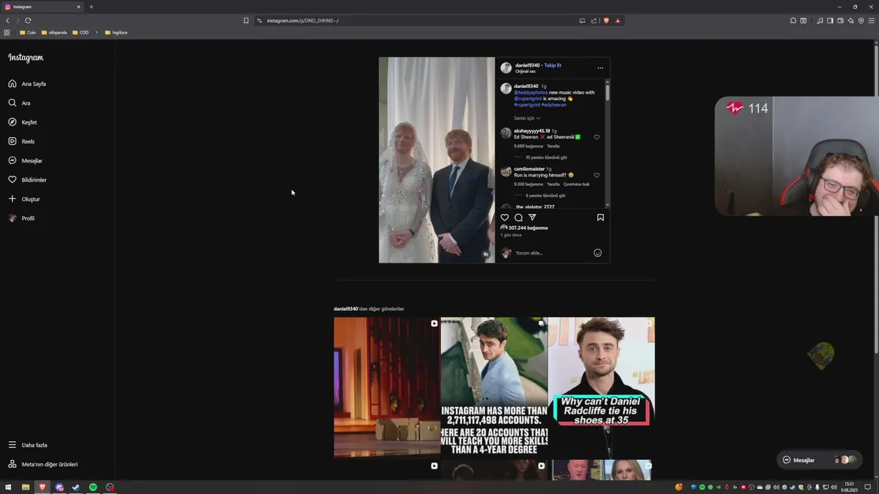Open the browser hamburger menu
879x494 pixels.
click(871, 21)
